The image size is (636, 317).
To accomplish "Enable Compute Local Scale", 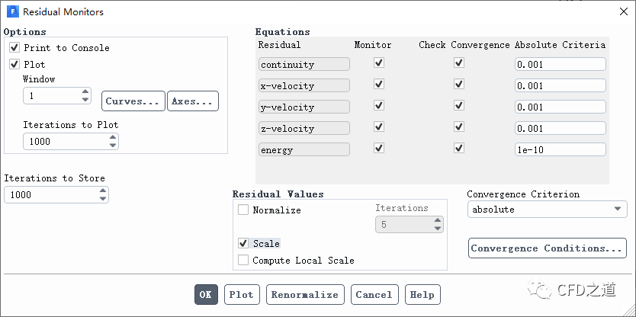I will [243, 261].
